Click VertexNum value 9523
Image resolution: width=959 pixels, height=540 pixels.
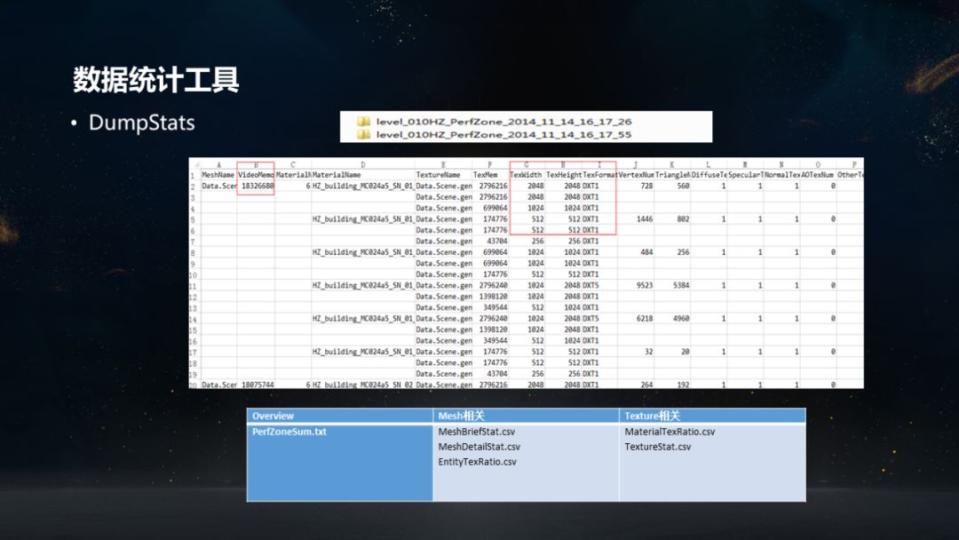pos(638,285)
